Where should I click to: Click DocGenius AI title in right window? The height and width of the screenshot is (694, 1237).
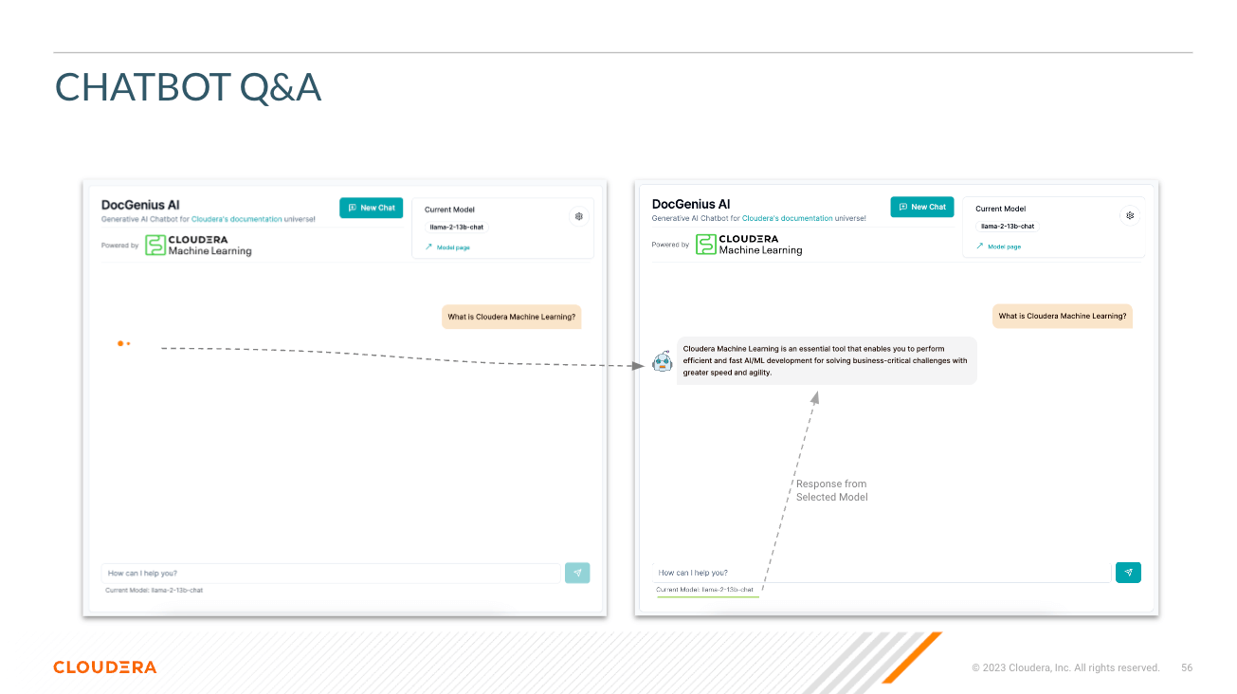691,204
